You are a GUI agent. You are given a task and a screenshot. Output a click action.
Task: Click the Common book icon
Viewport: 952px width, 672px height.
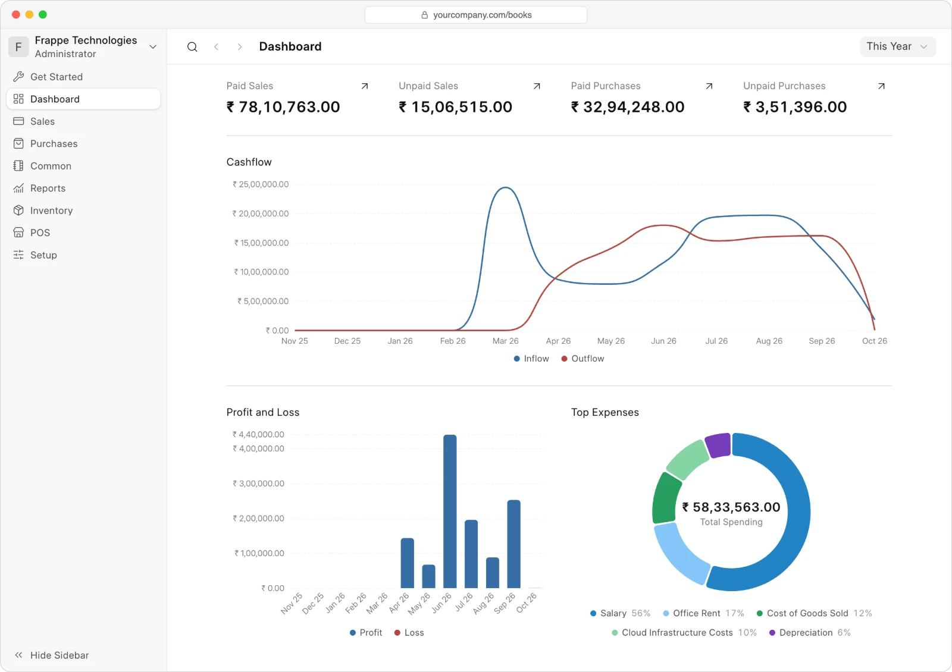(18, 166)
